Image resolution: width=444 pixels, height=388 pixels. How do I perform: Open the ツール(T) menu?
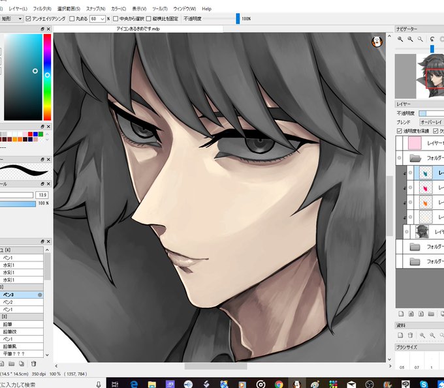(160, 8)
